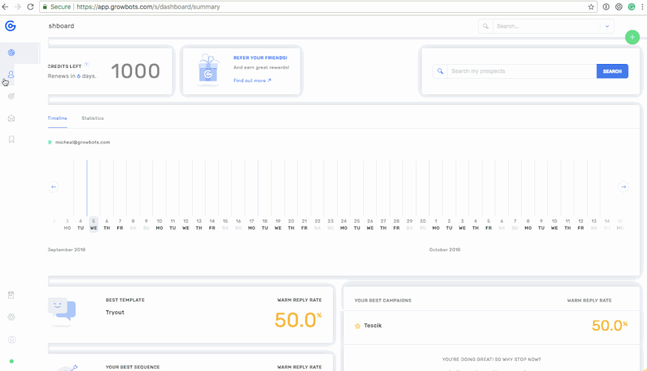This screenshot has width=647, height=371.
Task: Expand the top search bar dropdown chevron
Action: [x=607, y=26]
